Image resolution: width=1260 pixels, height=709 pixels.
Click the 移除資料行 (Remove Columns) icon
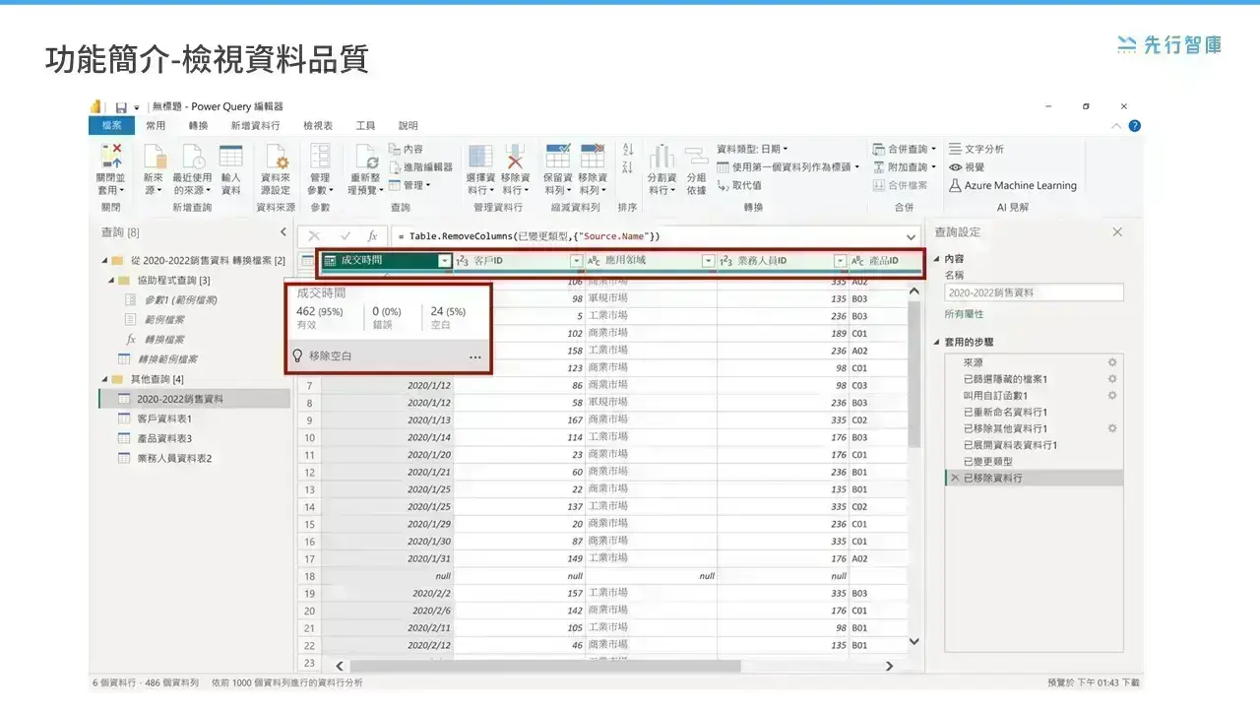coord(515,157)
